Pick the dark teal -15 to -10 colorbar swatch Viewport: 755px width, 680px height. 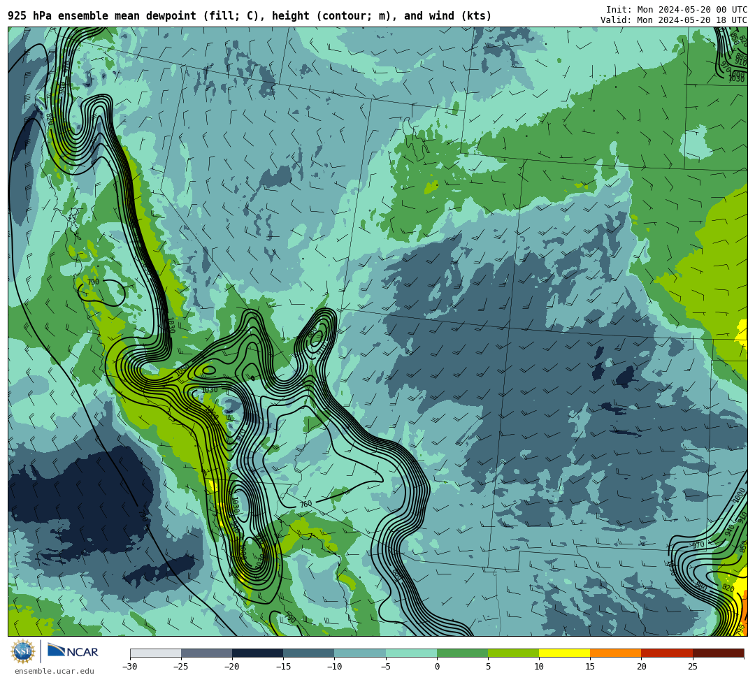pyautogui.click(x=309, y=653)
